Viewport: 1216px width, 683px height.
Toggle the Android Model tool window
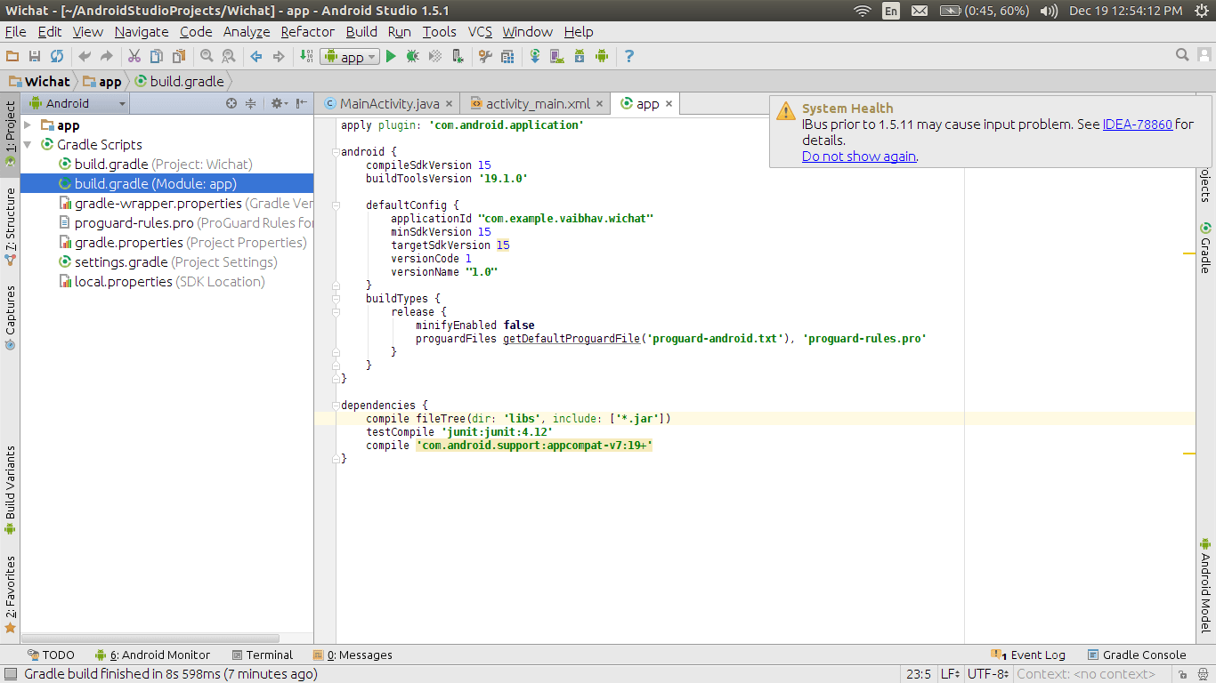1206,585
